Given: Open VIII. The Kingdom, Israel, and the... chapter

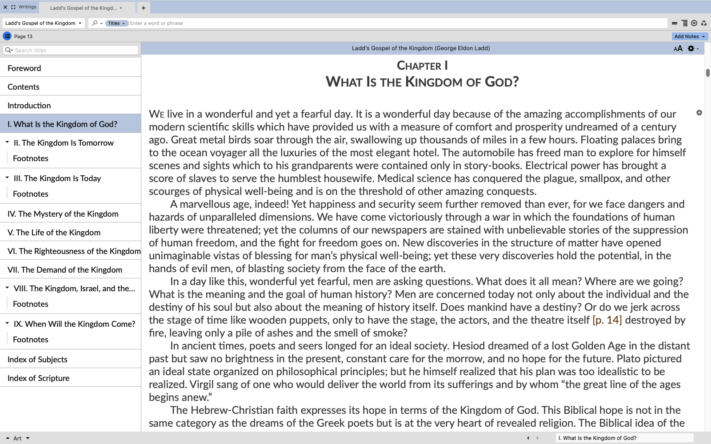Looking at the screenshot, I should pyautogui.click(x=74, y=289).
